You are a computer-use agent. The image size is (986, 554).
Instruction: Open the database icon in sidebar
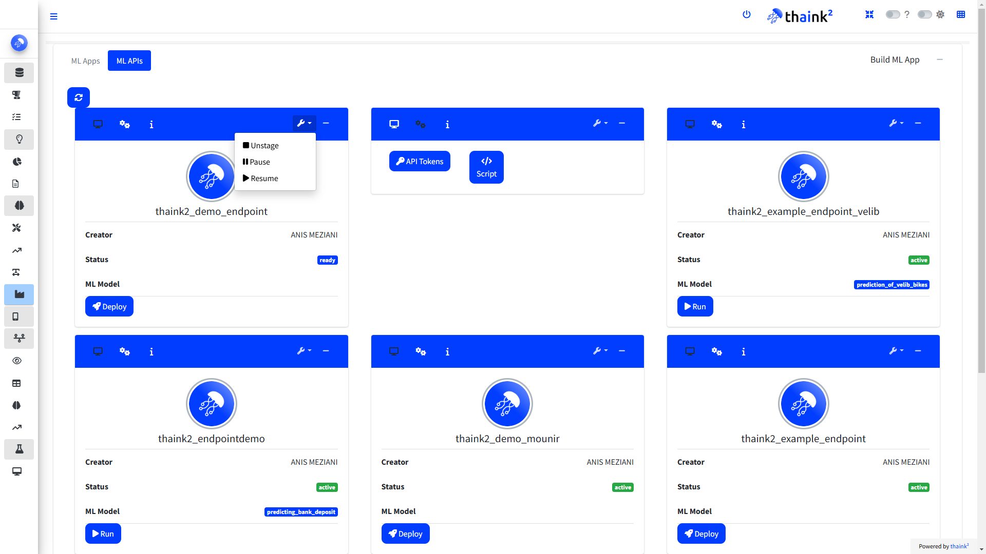point(19,73)
